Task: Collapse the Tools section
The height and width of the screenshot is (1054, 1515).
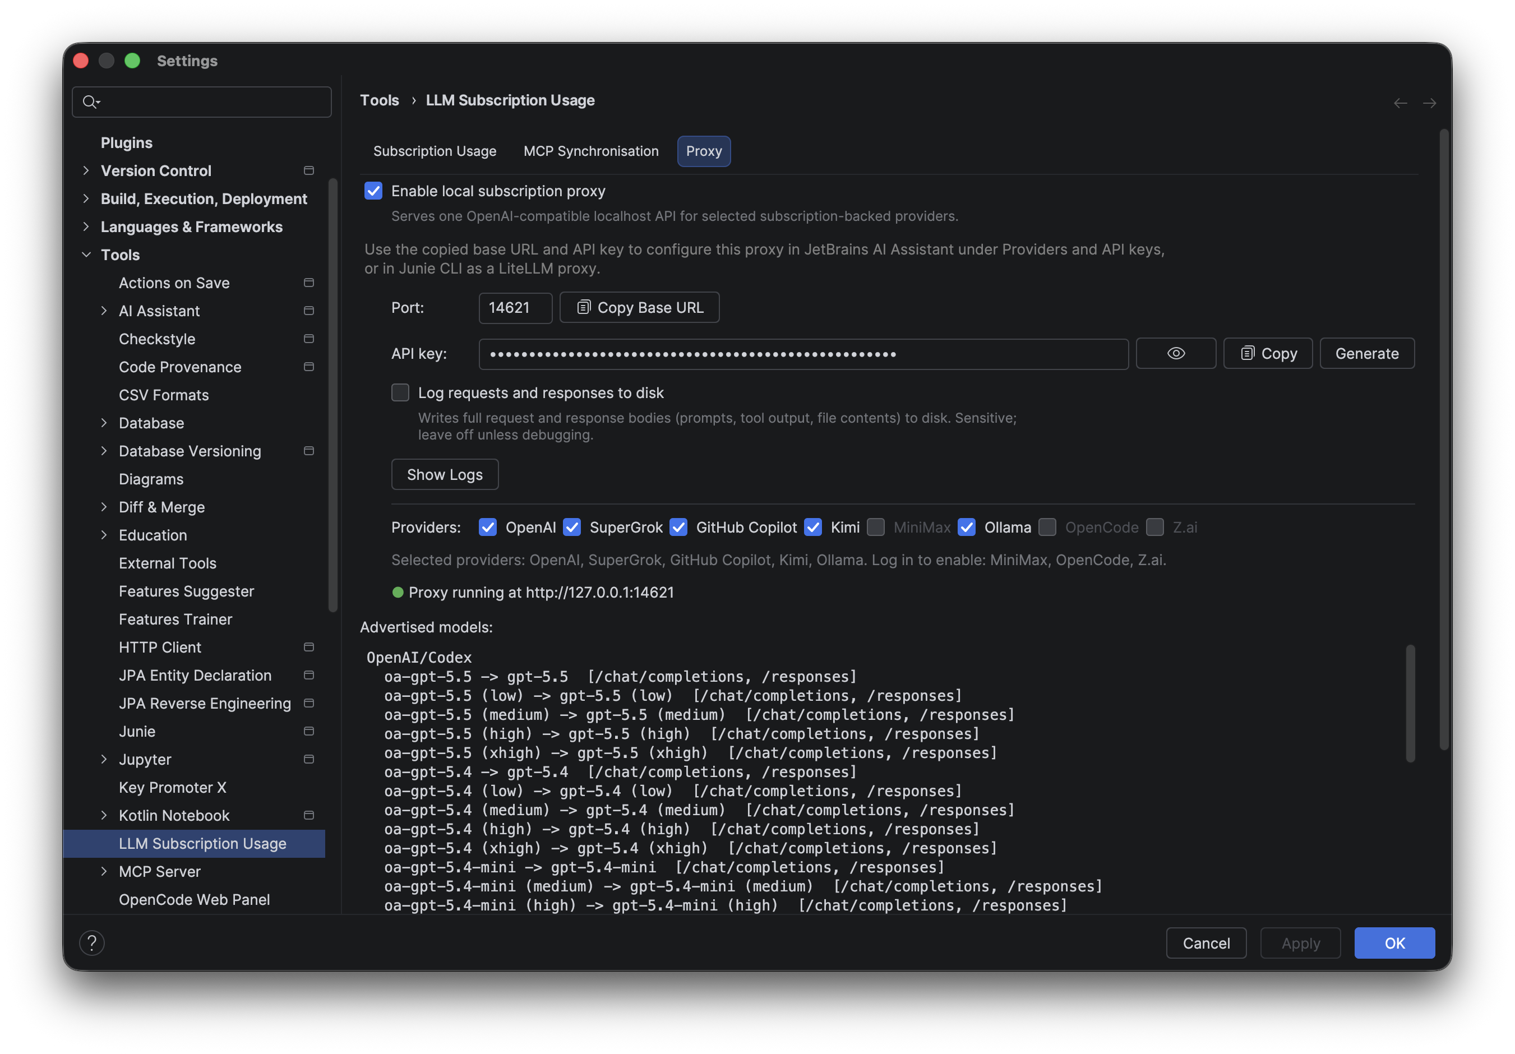Action: [86, 255]
